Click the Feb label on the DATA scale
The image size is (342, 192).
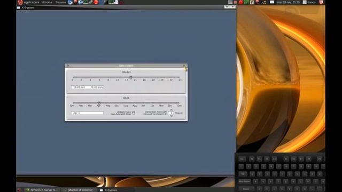(x=81, y=106)
